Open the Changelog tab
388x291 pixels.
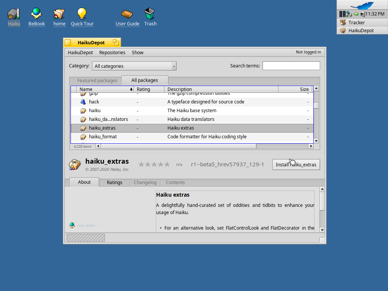(x=145, y=182)
